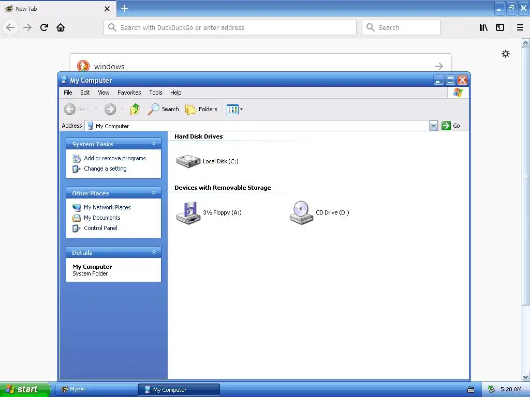The height and width of the screenshot is (397, 530).
Task: Open the Edit menu
Action: click(85, 93)
